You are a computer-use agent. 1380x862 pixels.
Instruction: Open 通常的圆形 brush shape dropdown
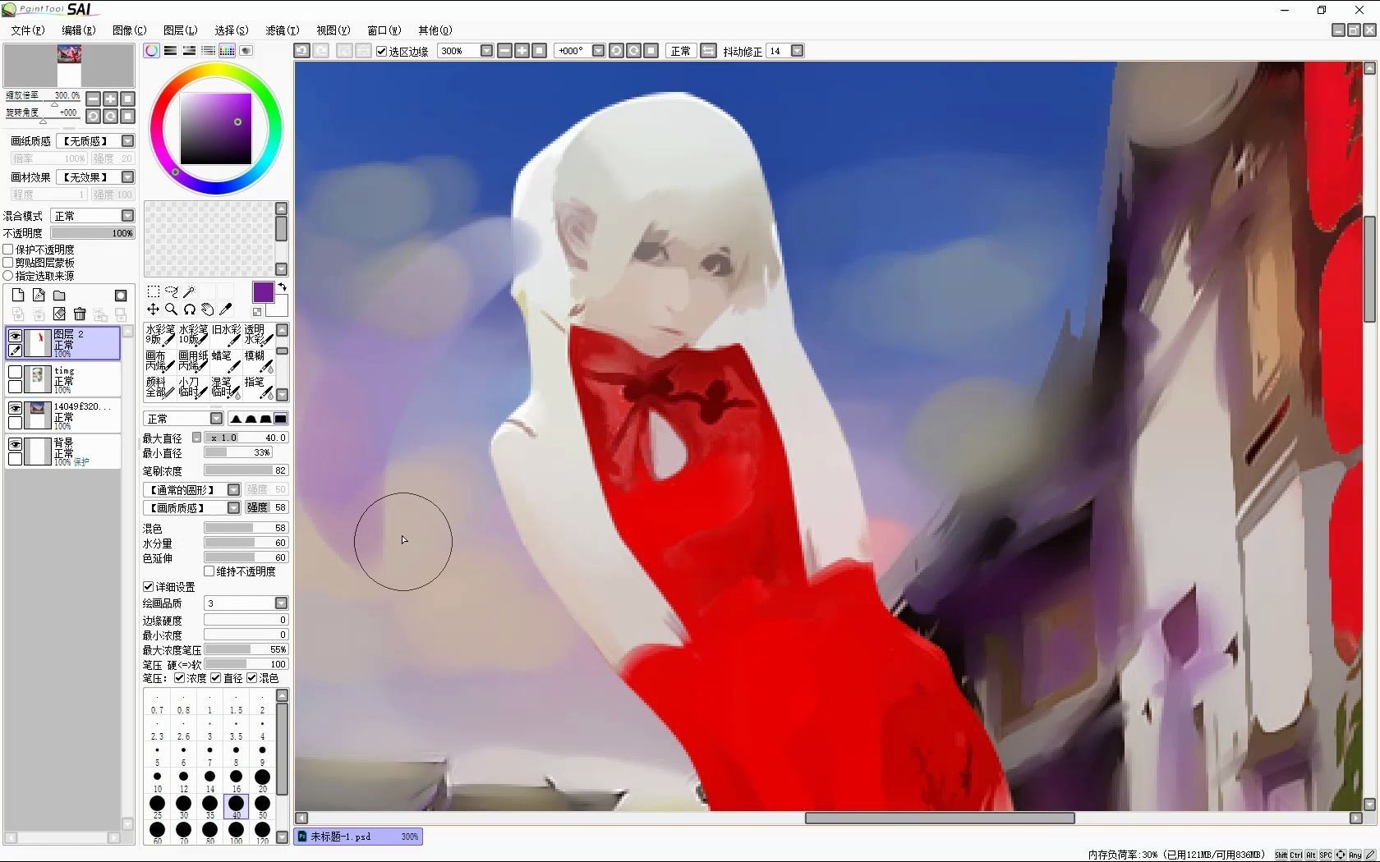[x=234, y=490]
